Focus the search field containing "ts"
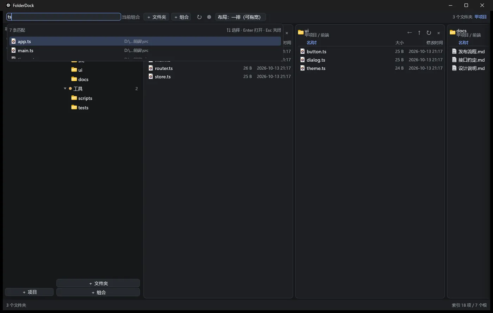Viewport: 493px width, 313px height. (x=64, y=17)
